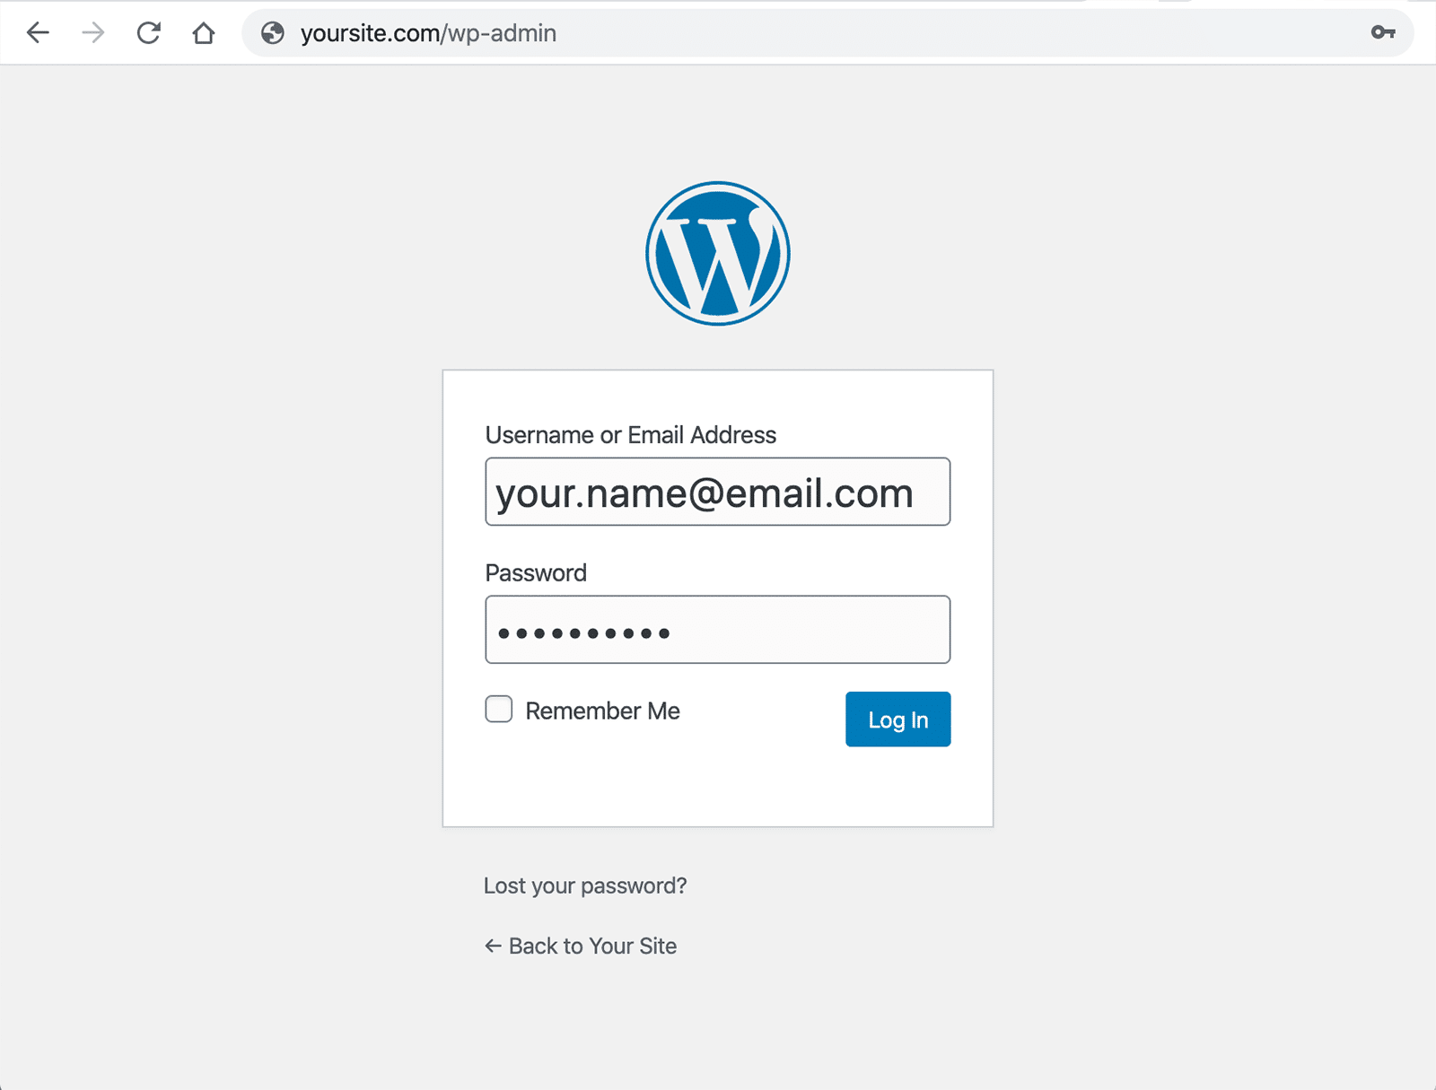Click the Username or Email Address label
The image size is (1436, 1090).
(x=630, y=435)
